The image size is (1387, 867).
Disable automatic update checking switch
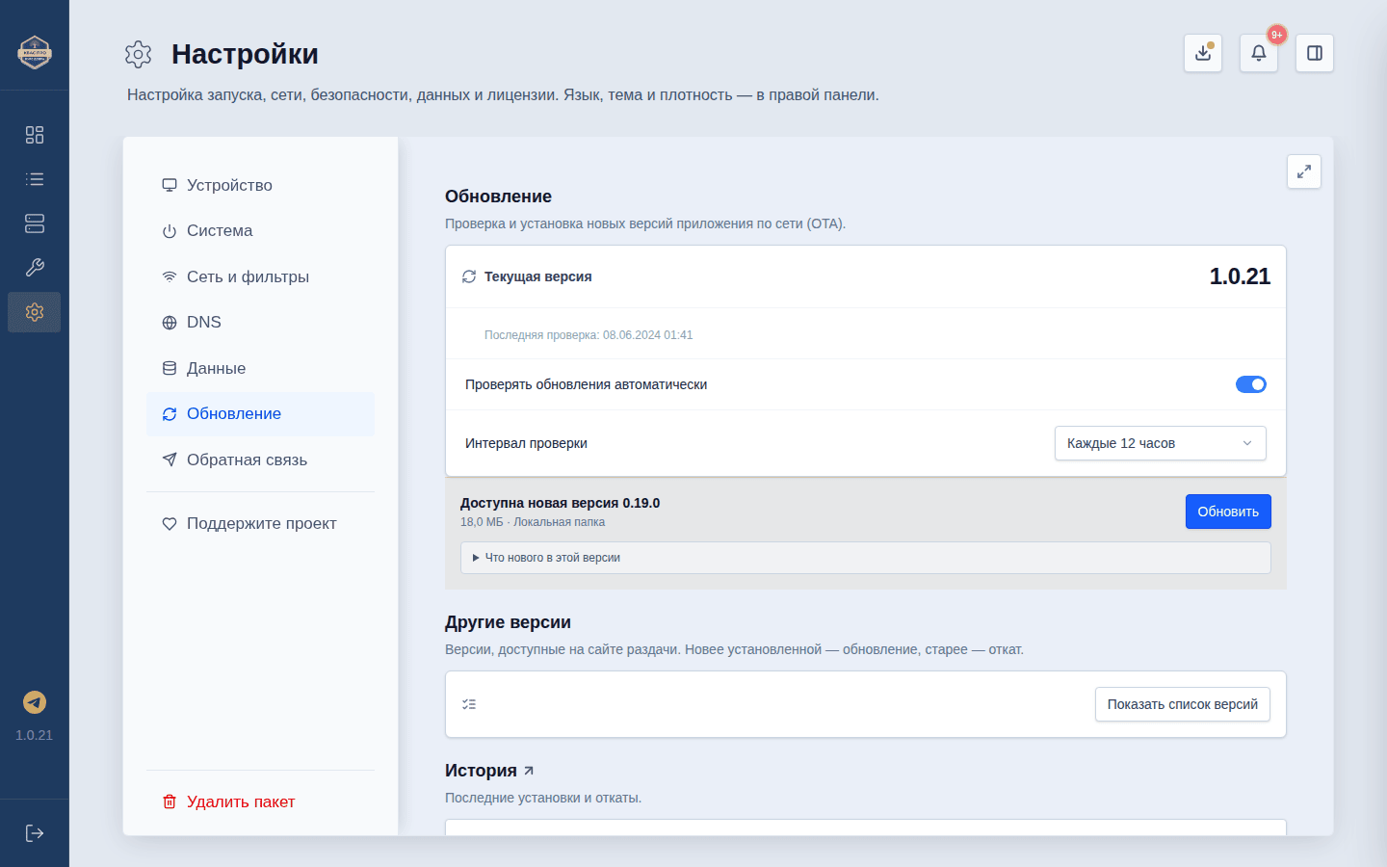point(1251,384)
